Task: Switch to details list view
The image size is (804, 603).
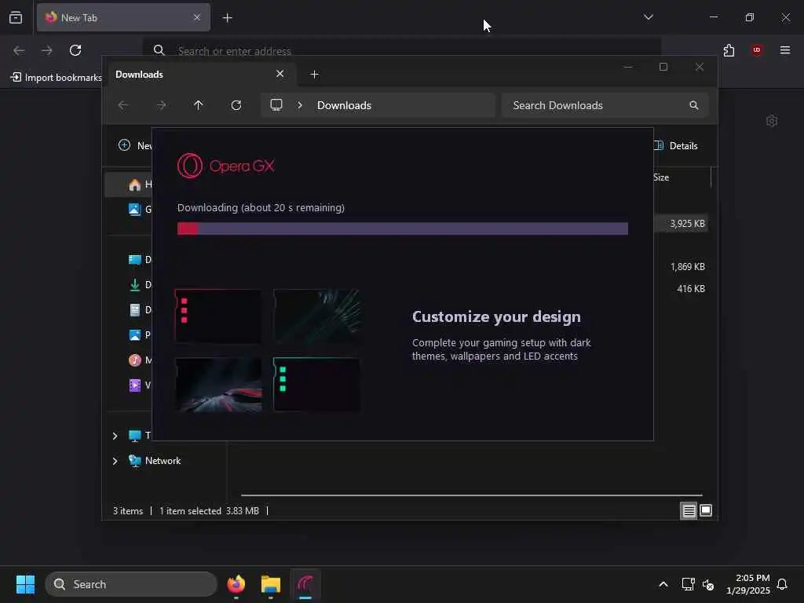Action: (689, 510)
